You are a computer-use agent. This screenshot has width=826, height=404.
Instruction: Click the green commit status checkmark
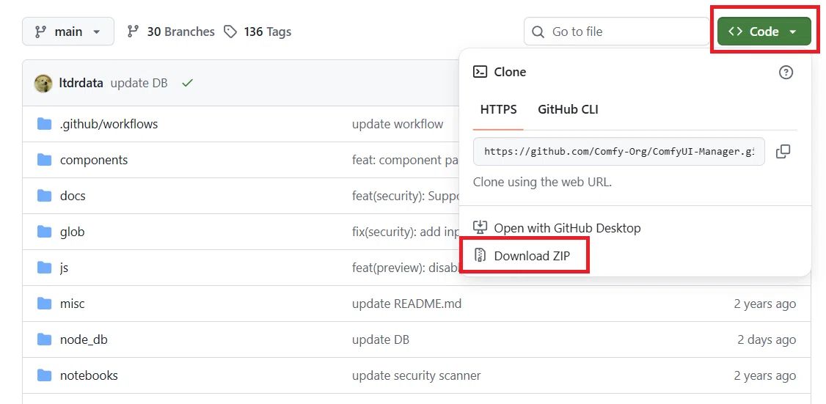click(x=187, y=83)
